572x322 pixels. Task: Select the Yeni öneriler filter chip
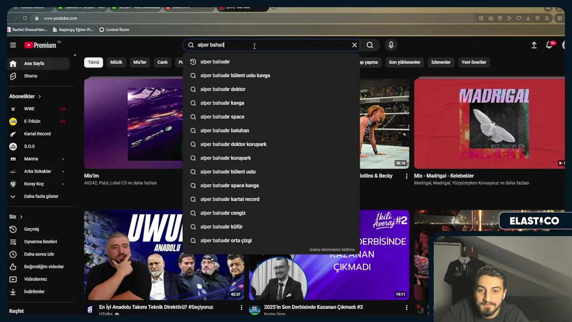pos(474,62)
